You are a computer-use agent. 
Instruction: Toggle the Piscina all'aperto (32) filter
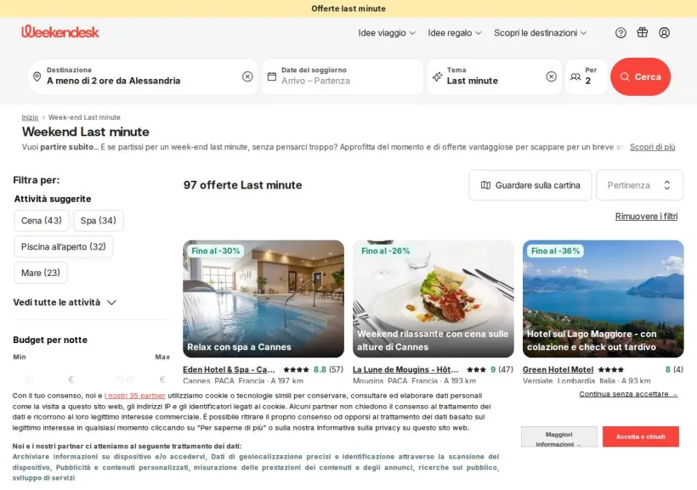[64, 247]
